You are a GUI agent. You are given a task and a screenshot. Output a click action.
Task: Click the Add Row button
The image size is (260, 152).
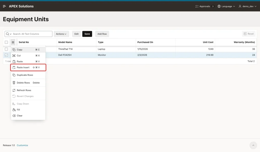pos(102,34)
